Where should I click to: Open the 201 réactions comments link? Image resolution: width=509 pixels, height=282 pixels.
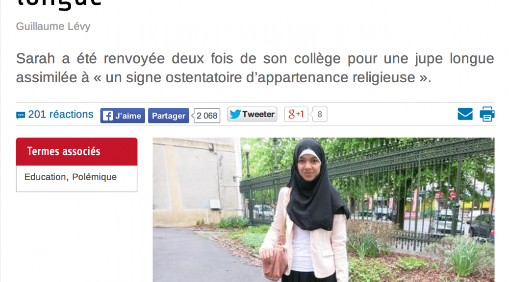point(60,115)
